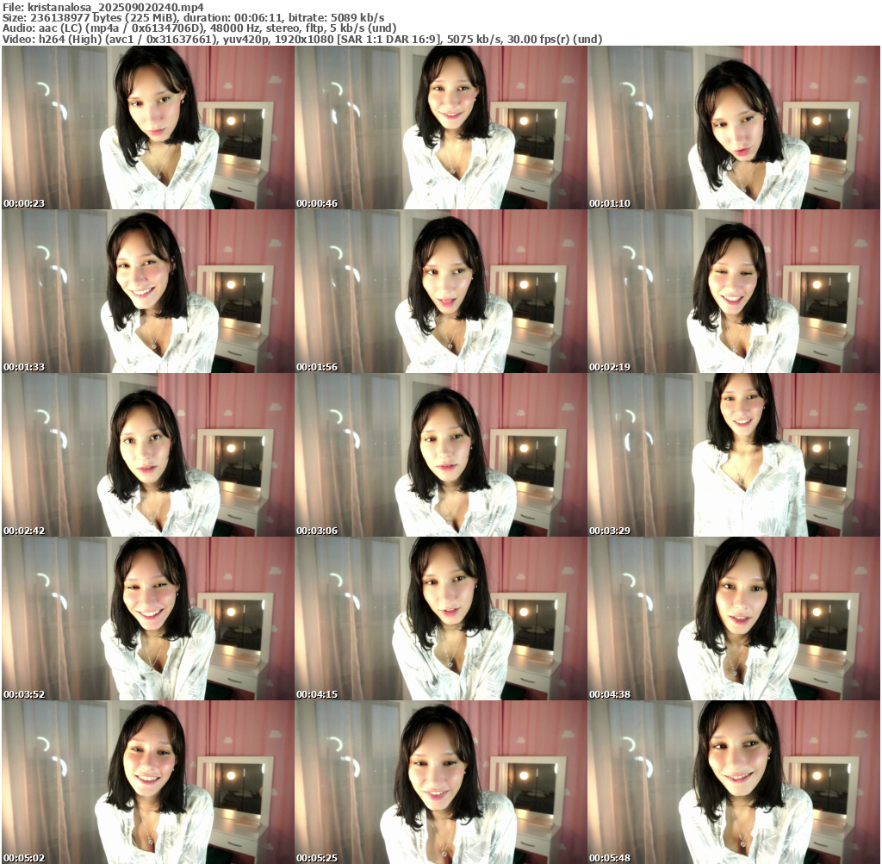882x864 pixels.
Task: Select the thumbnail frame at 00:05:25
Action: click(441, 782)
